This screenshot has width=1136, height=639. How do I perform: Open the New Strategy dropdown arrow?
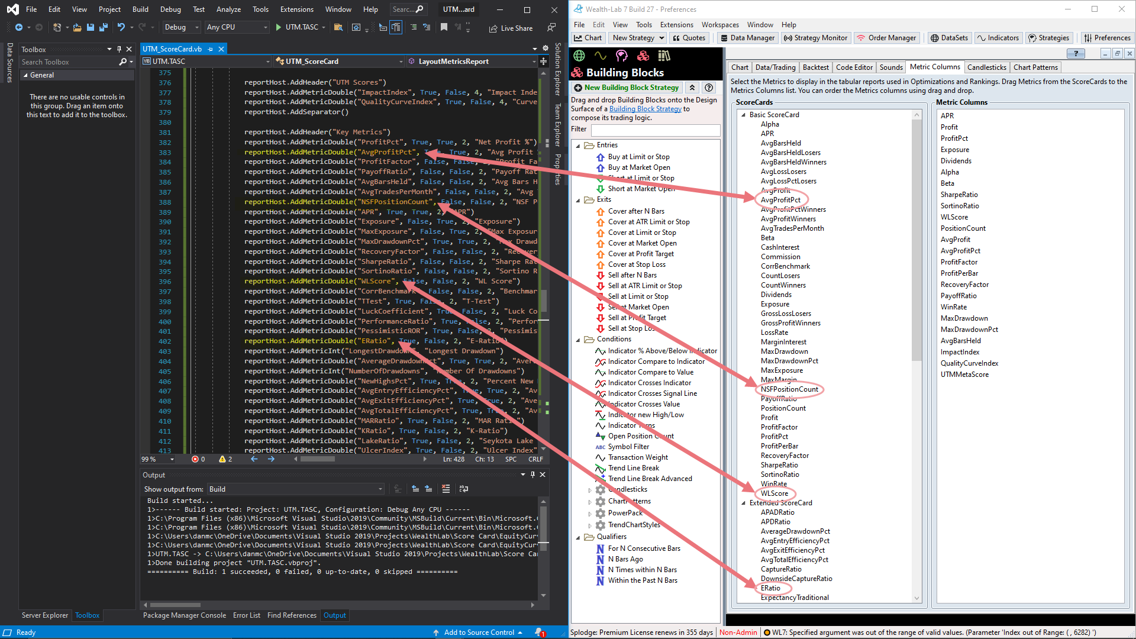661,38
